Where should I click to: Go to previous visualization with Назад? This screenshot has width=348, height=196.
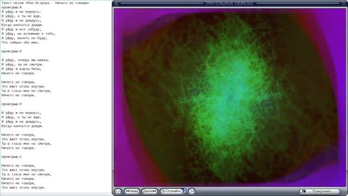click(132, 191)
